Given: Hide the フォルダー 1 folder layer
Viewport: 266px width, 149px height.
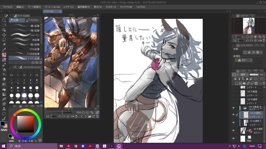Looking at the screenshot, I should 233,108.
